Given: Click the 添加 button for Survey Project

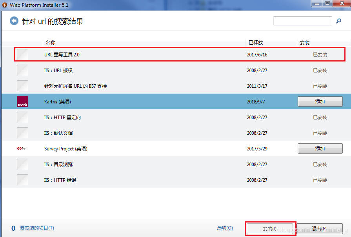Looking at the screenshot, I should coord(320,148).
